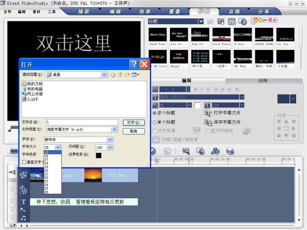
Task: Click the Video track film icon
Action: [x=23, y=175]
